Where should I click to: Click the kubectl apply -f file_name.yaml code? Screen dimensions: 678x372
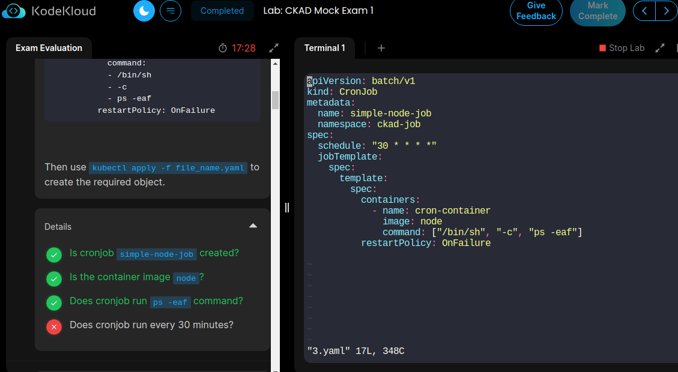point(168,167)
